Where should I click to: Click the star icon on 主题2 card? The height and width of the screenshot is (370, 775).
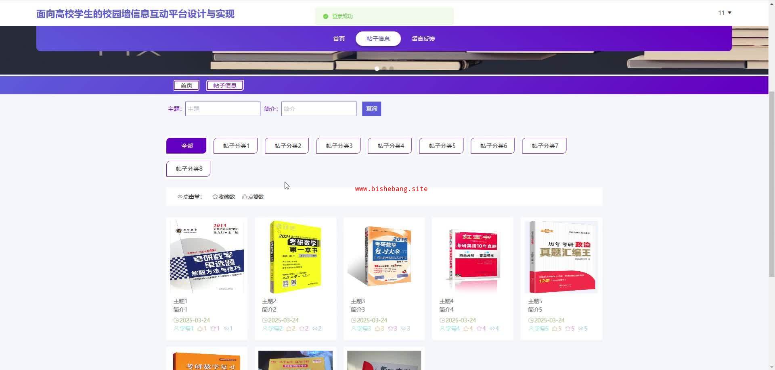pyautogui.click(x=302, y=328)
